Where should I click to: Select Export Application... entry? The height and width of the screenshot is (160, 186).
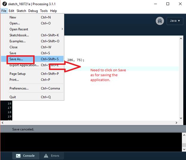click(32, 65)
